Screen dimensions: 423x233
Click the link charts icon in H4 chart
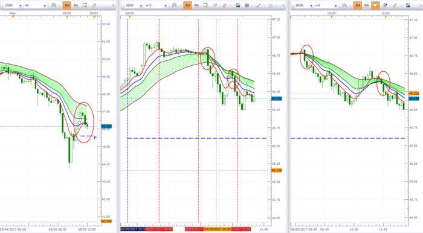pos(94,5)
